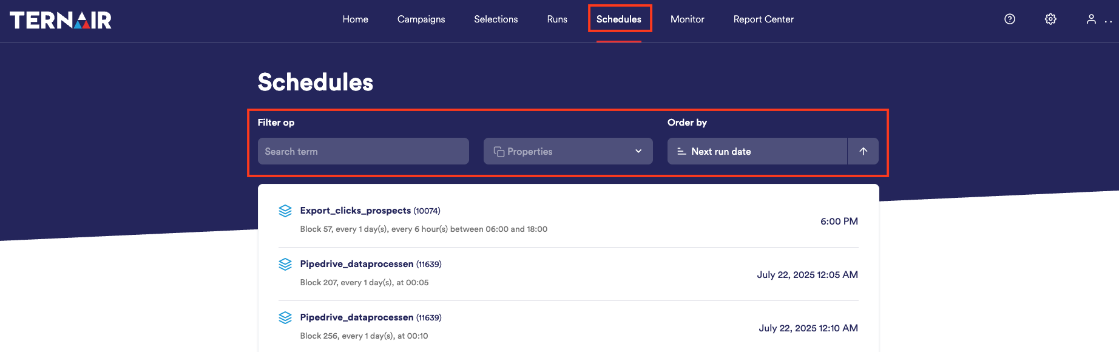1119x352 pixels.
Task: Click layers icon for Block 207 schedule
Action: [x=285, y=265]
